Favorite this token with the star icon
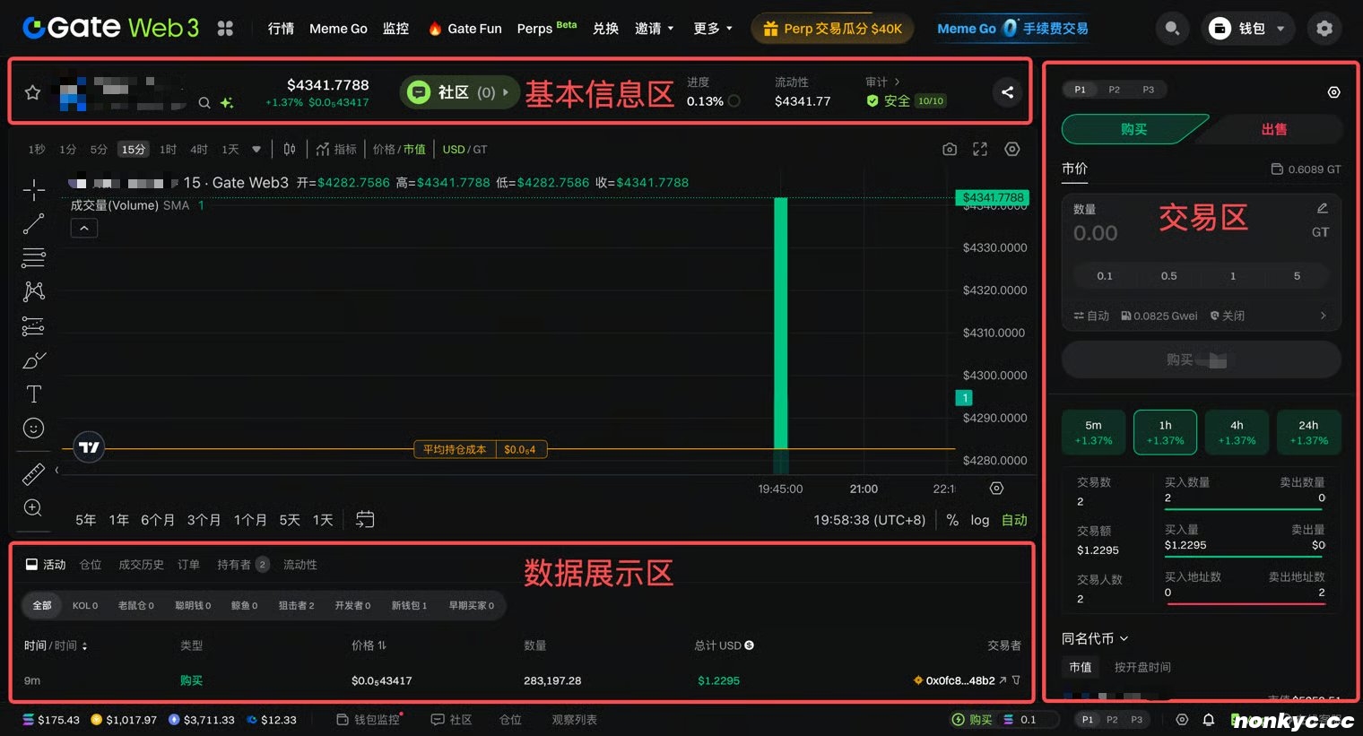 [32, 92]
